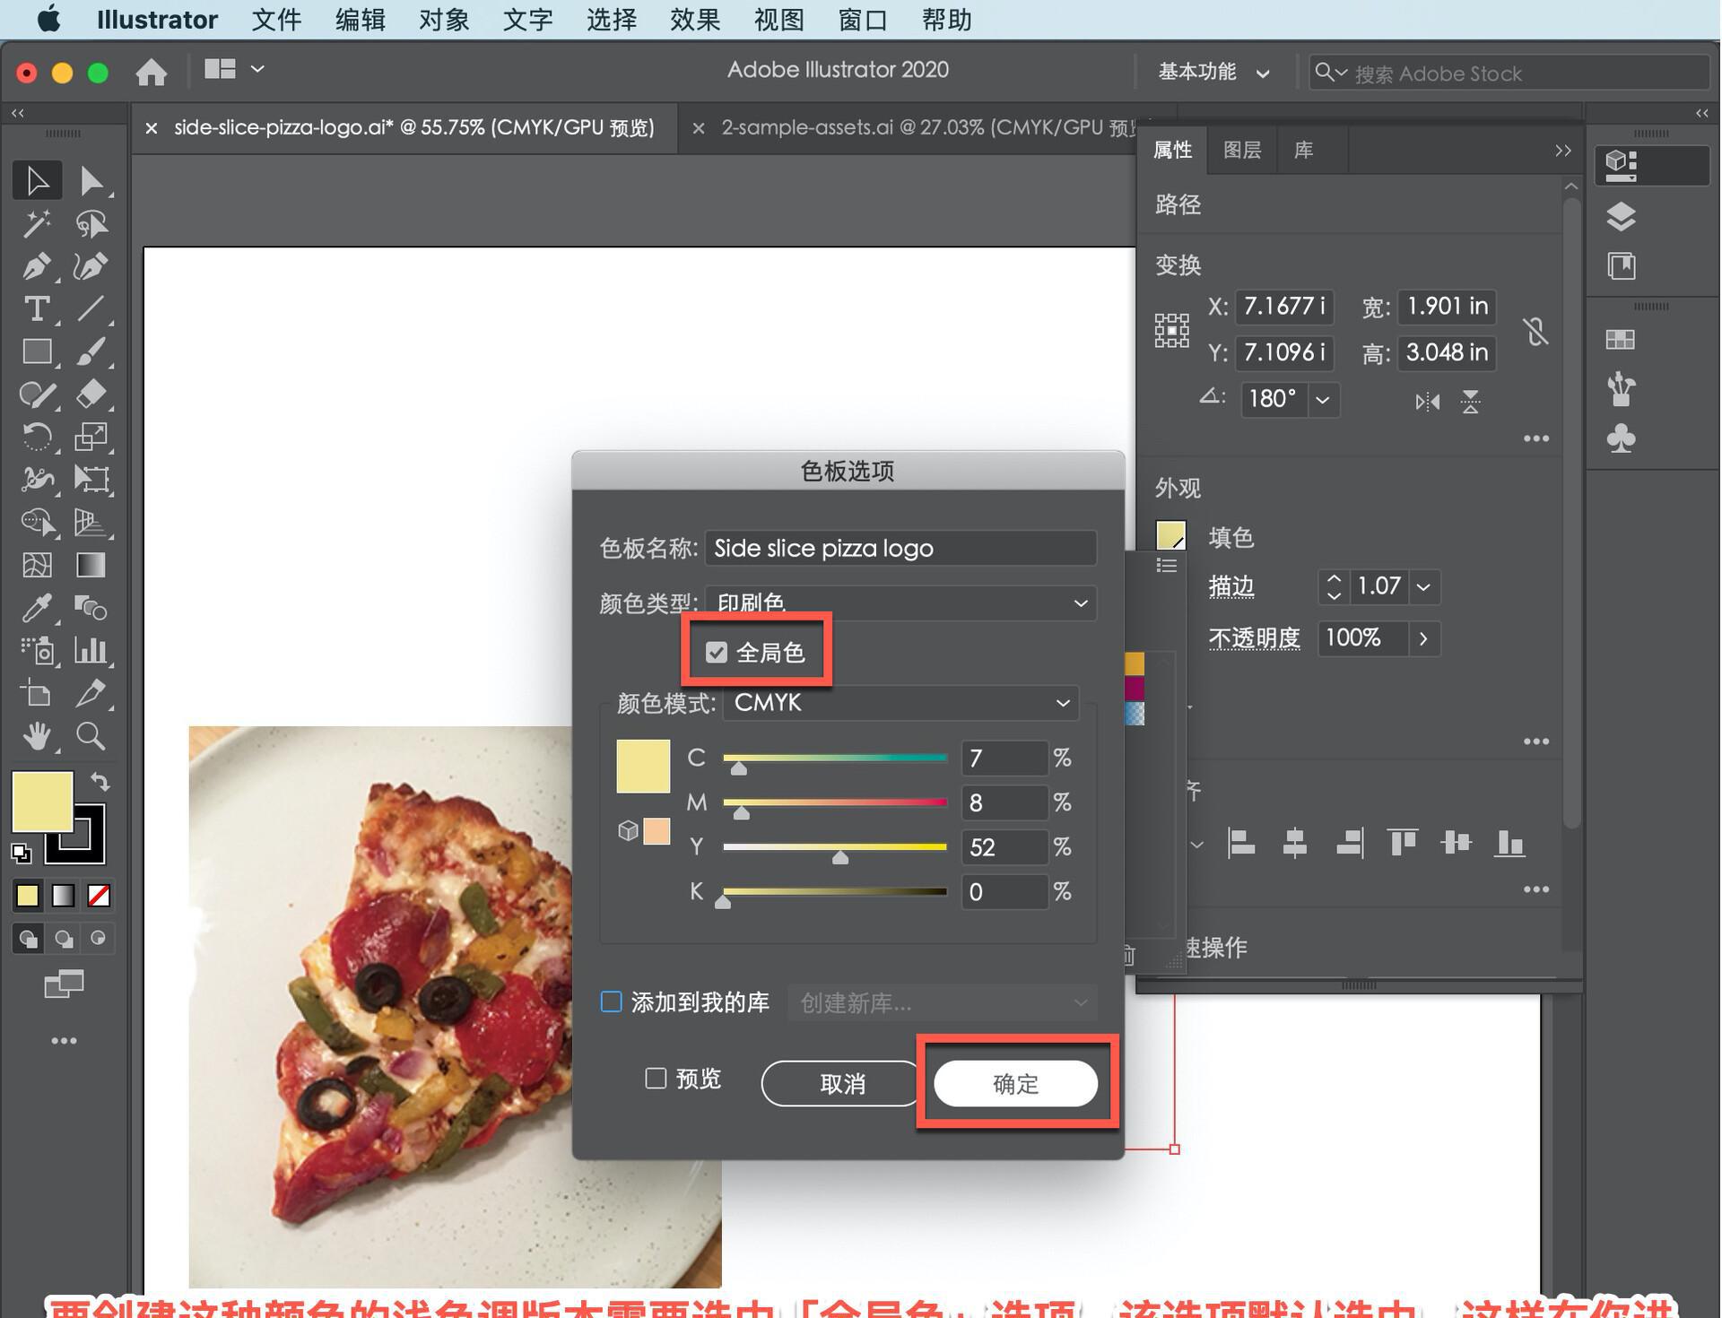1722x1318 pixels.
Task: Open the Illustrator app menu
Action: (x=157, y=19)
